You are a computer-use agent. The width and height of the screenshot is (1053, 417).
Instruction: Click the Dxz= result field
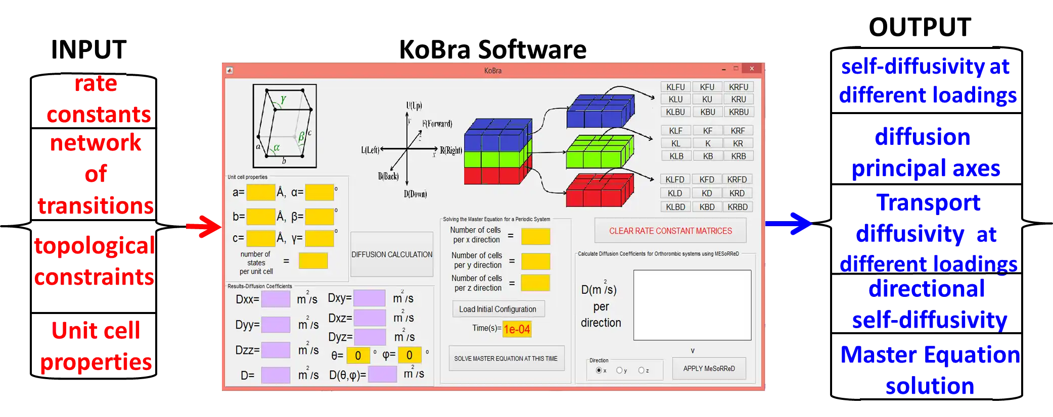(x=370, y=318)
